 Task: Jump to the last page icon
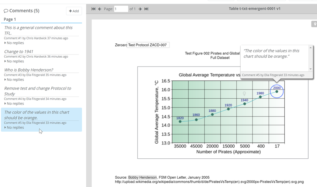[146, 9]
